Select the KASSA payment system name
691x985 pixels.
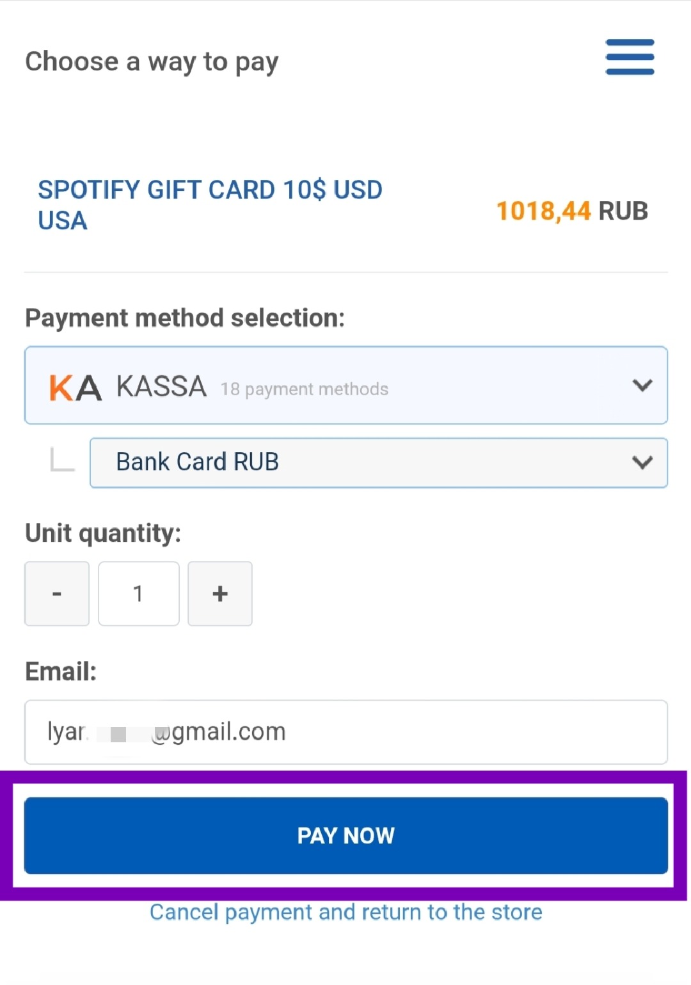coord(161,387)
